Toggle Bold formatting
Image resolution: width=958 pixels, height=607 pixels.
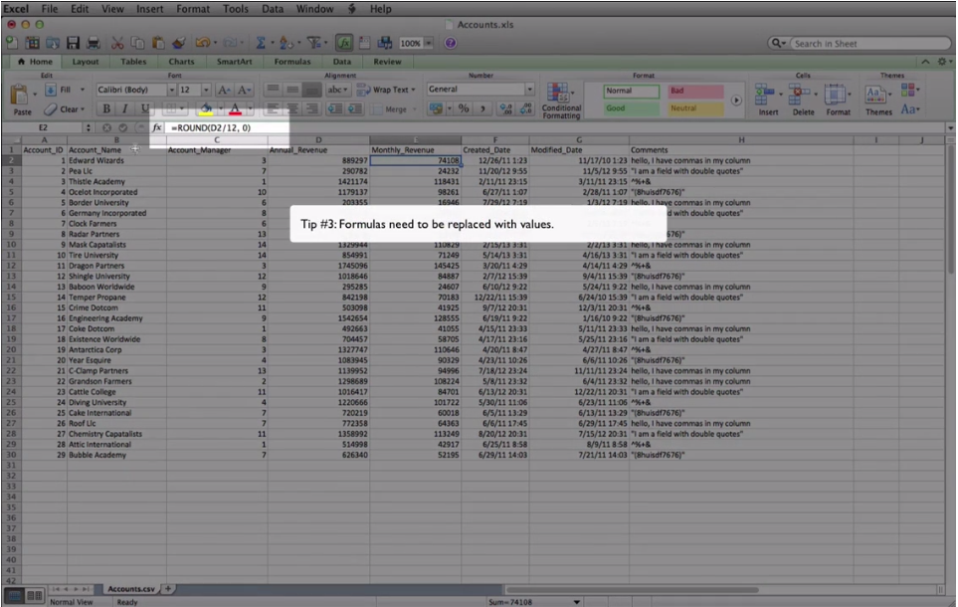pos(106,108)
